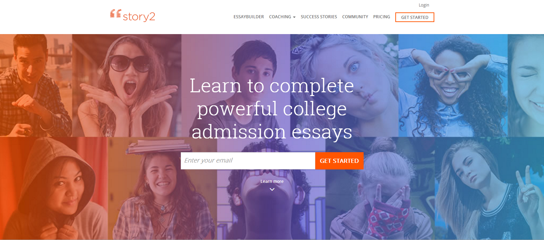Click the orange Get Started button beside the email field
This screenshot has width=544, height=240.
tap(339, 161)
